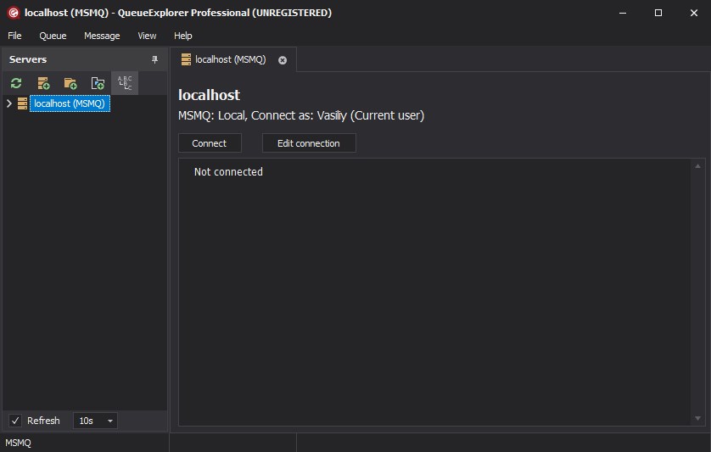711x452 pixels.
Task: Click the add server connection icon
Action: (x=43, y=83)
